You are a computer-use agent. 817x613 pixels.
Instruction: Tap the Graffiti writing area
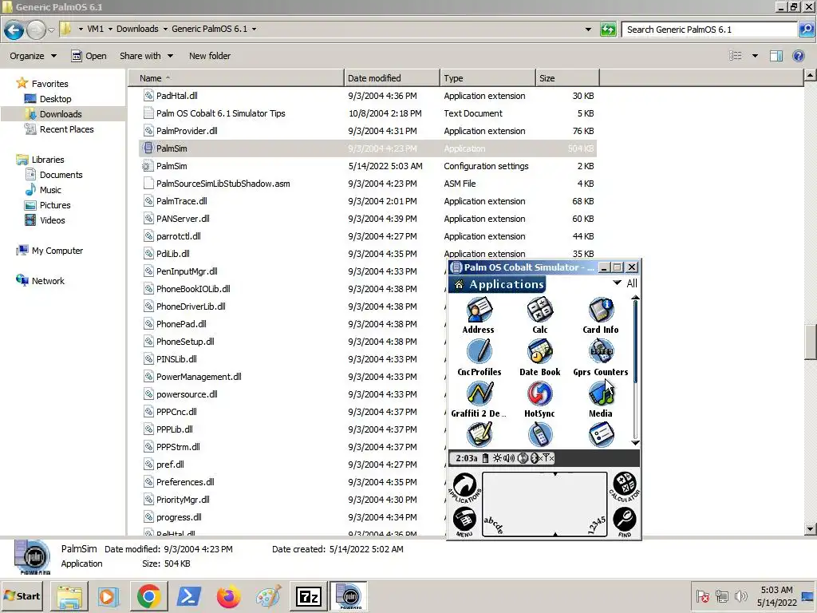point(544,504)
